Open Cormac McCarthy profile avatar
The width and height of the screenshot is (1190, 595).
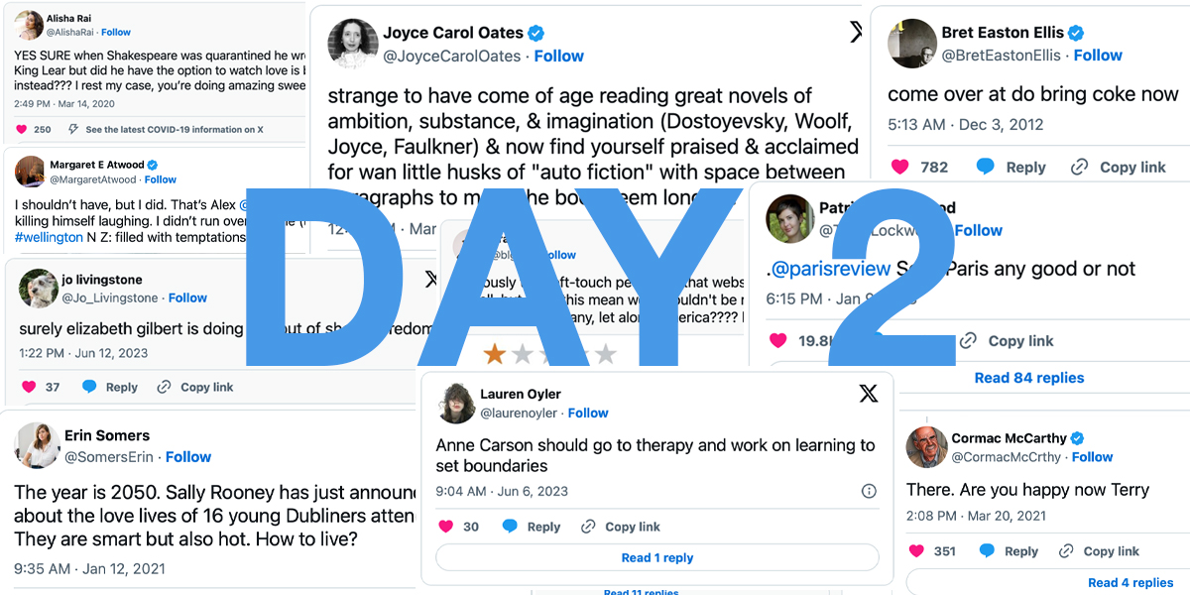pyautogui.click(x=926, y=447)
